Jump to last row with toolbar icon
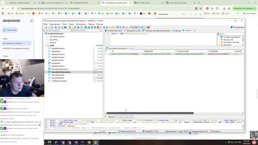258x145 pixels. 92,27
